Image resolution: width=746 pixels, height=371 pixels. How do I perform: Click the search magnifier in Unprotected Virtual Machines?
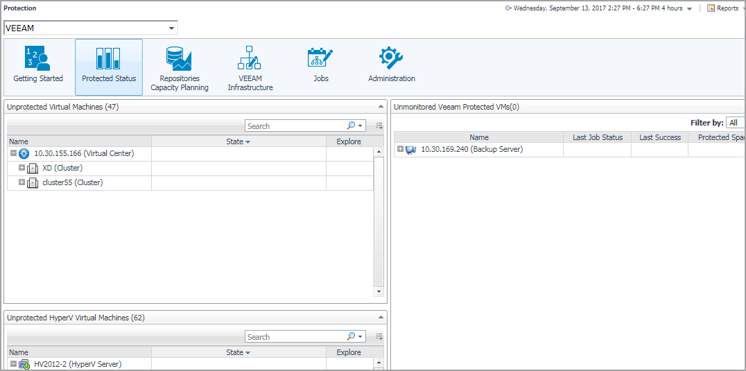[x=351, y=126]
